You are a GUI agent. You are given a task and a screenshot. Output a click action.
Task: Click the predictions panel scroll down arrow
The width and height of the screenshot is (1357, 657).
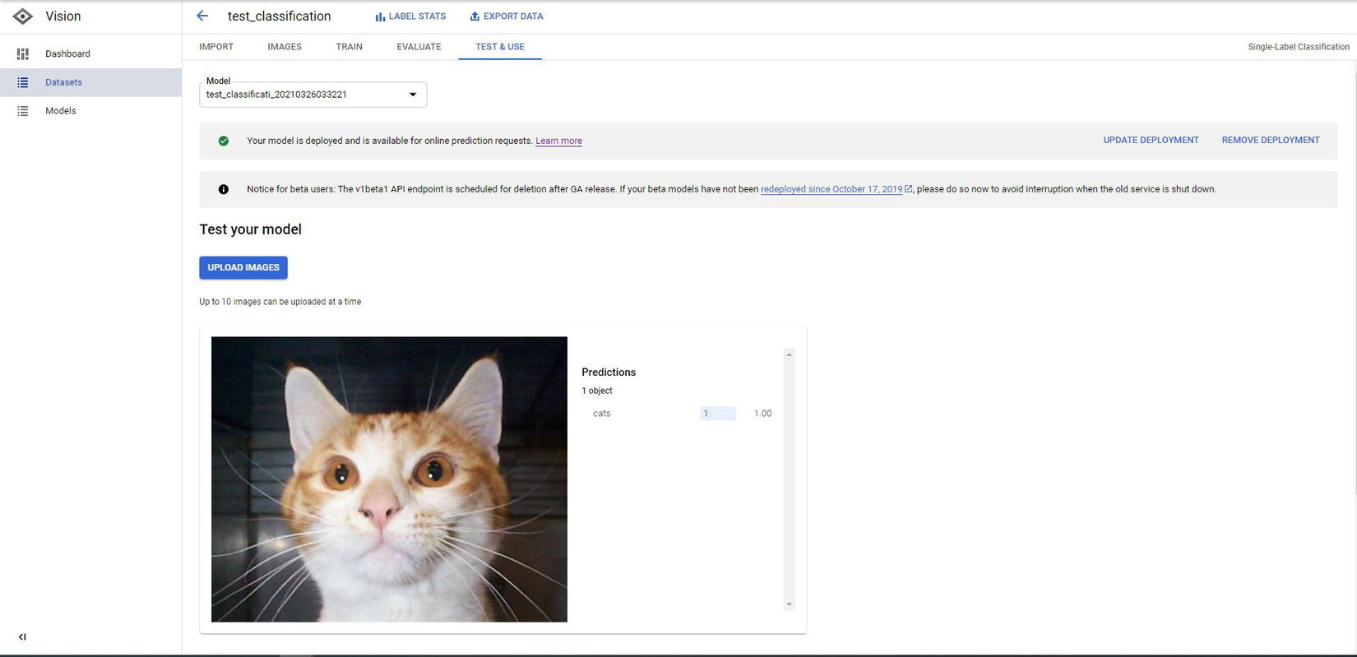coord(789,604)
